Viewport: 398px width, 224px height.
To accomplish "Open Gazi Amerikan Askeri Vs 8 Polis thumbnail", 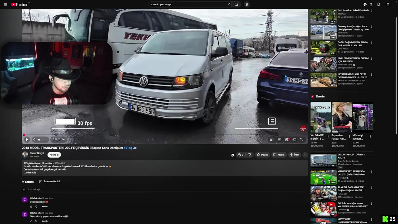I will click(x=323, y=16).
